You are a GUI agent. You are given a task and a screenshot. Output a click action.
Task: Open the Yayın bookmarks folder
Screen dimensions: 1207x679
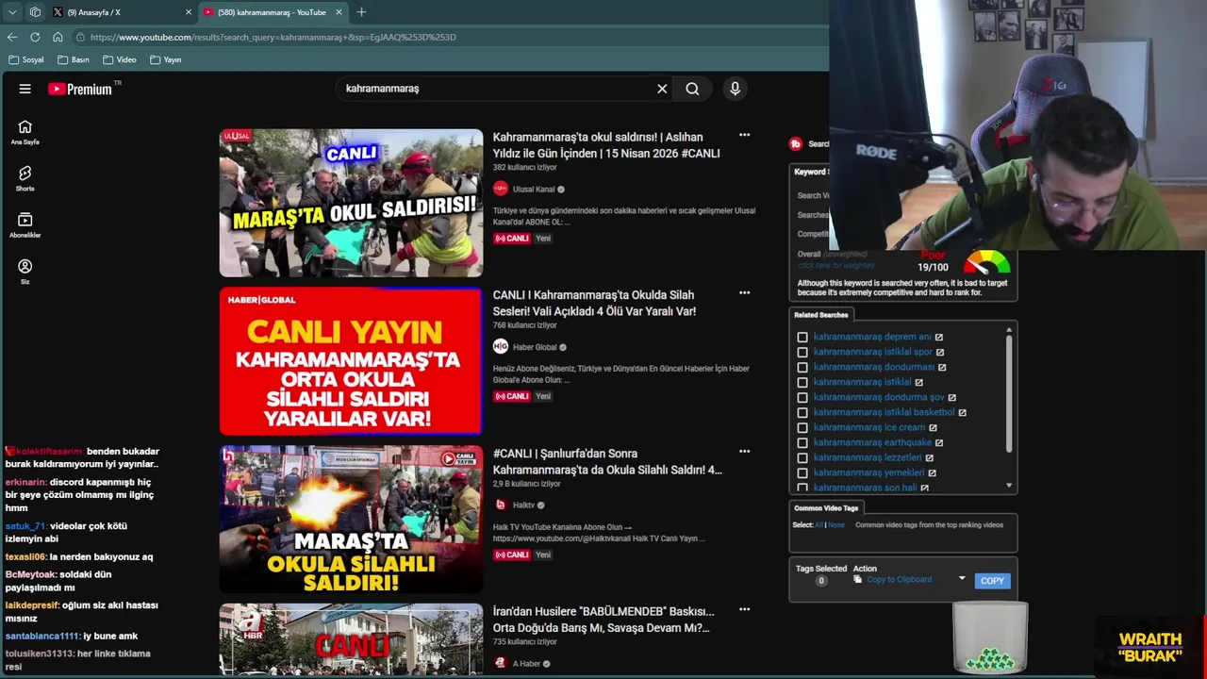(165, 59)
